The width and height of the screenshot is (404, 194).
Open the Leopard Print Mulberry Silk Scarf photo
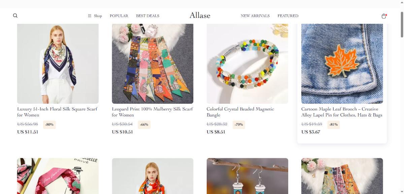coord(153,64)
